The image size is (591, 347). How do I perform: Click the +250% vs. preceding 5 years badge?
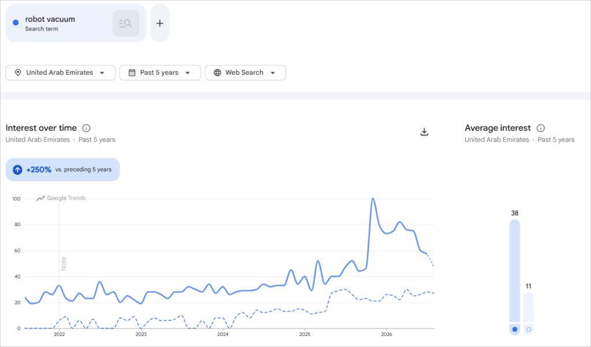click(x=62, y=169)
